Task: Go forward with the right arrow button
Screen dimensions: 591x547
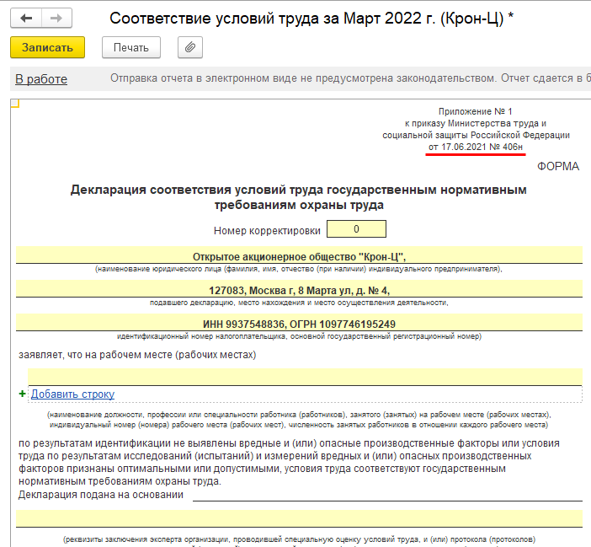Action: pos(56,18)
